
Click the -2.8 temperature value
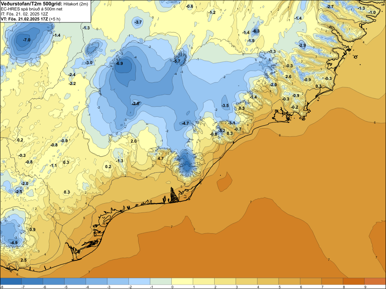[x=135, y=104]
